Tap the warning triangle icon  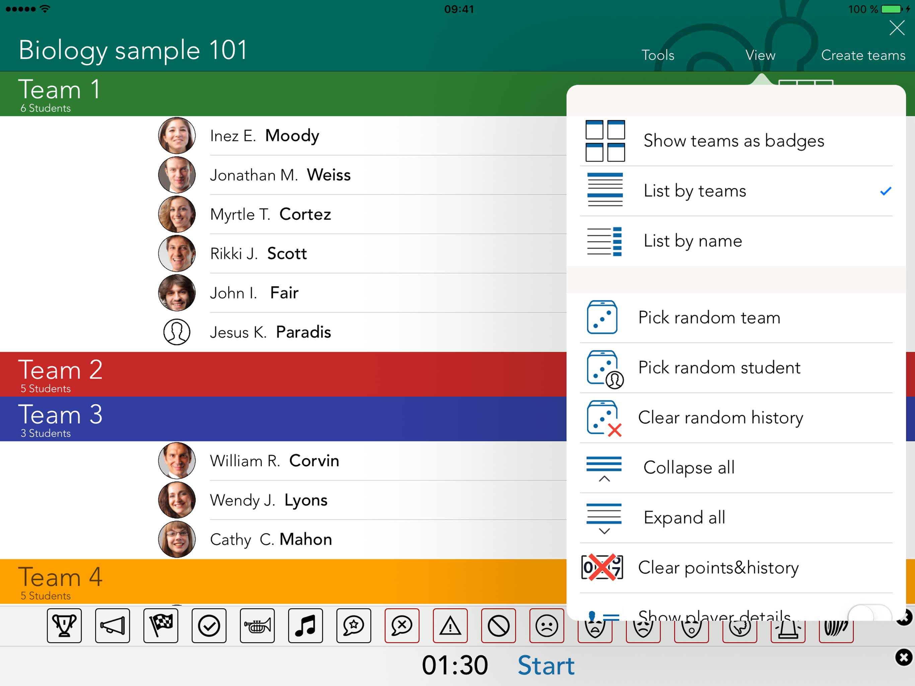click(450, 625)
